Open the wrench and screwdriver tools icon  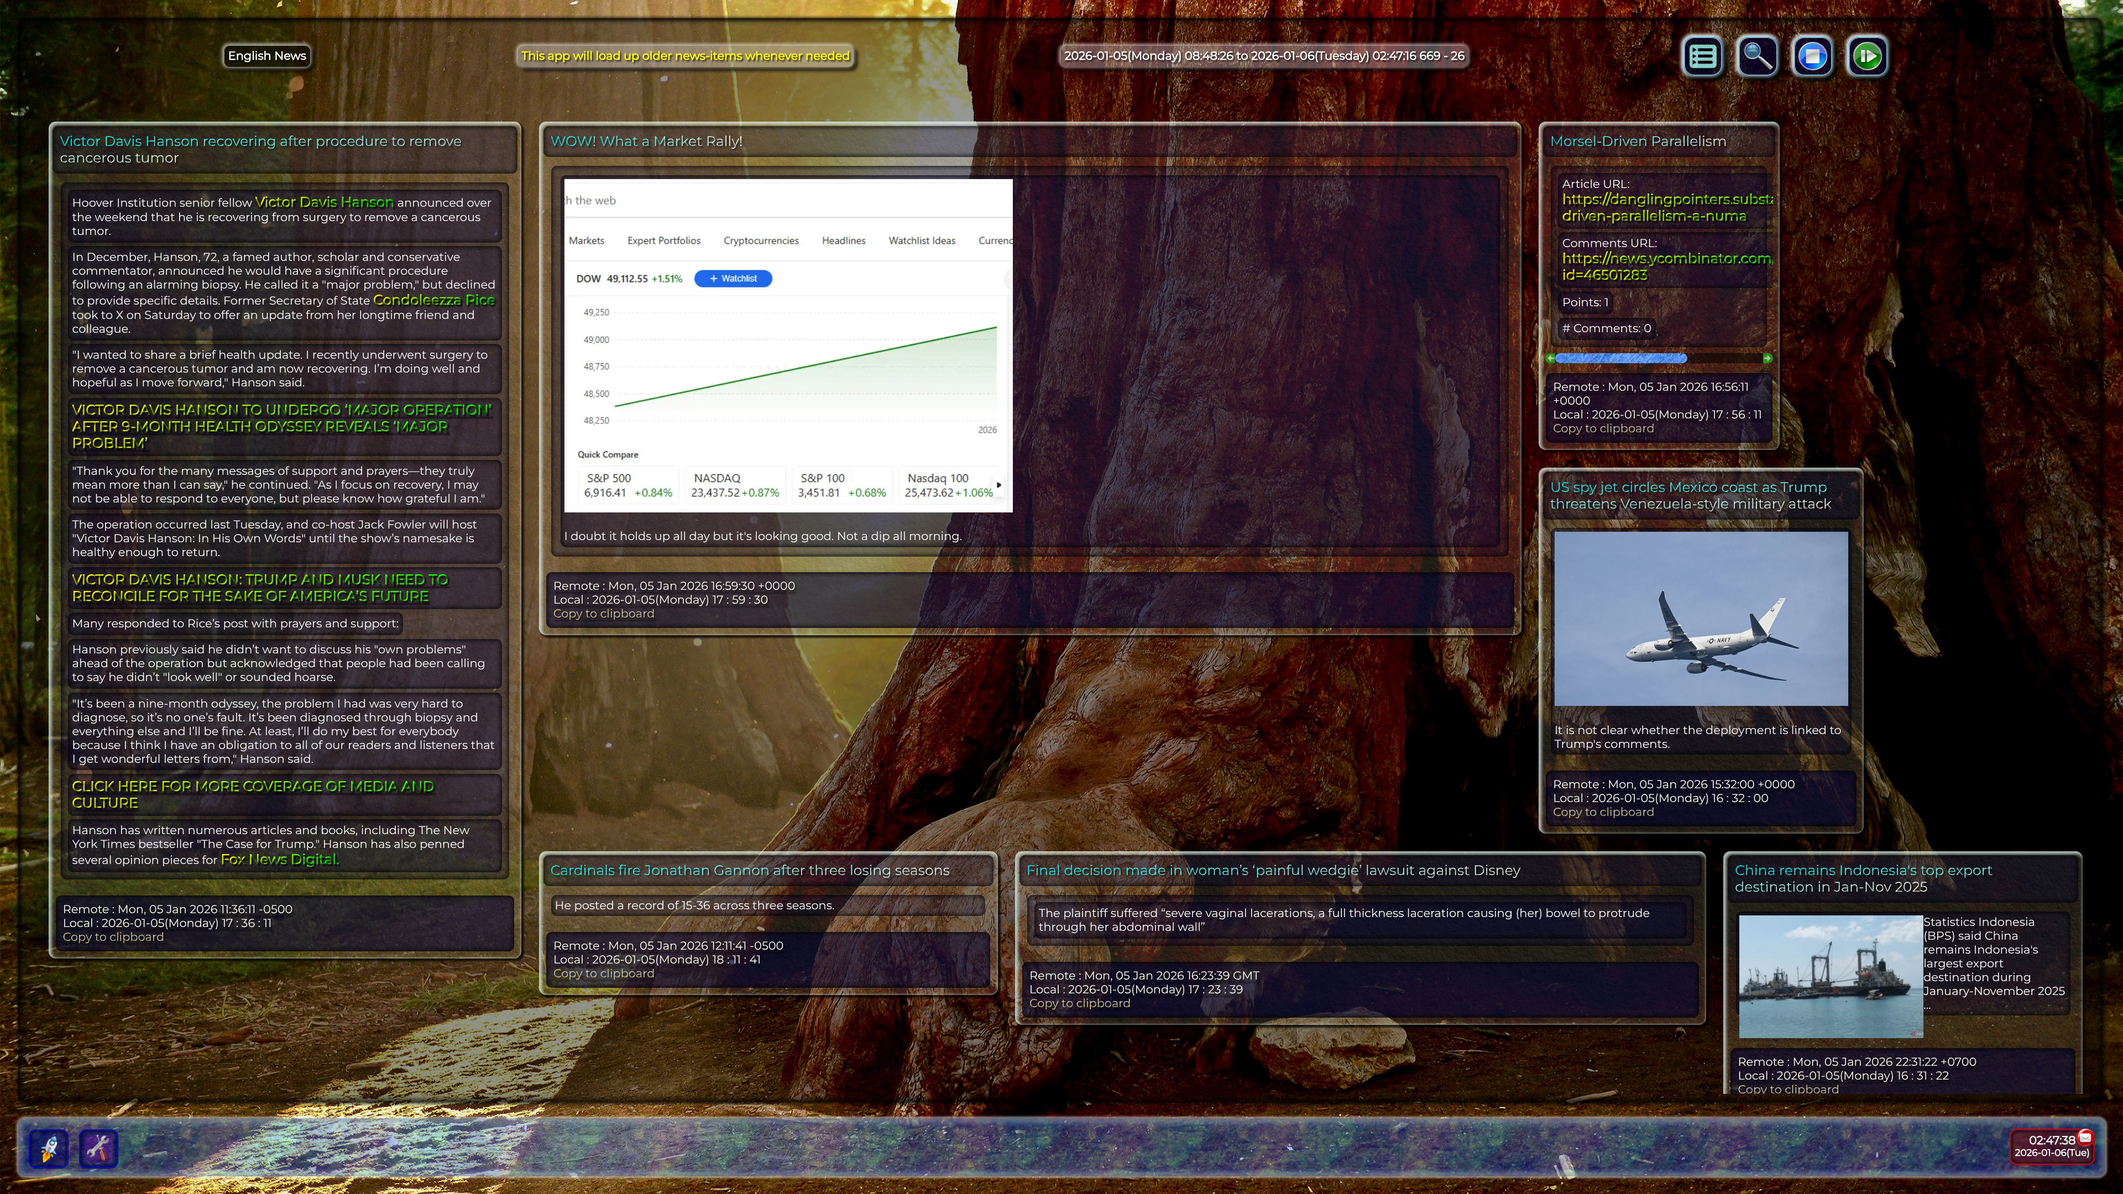[x=98, y=1148]
